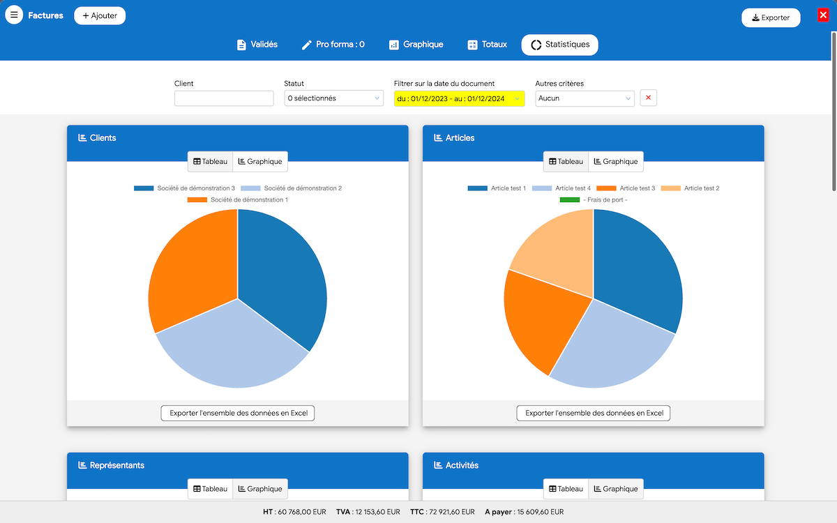The image size is (837, 523).
Task: Open the Autres critères dropdown
Action: pos(585,98)
